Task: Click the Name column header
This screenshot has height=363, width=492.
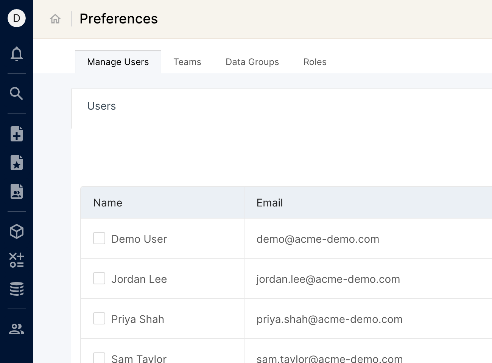Action: [162, 203]
